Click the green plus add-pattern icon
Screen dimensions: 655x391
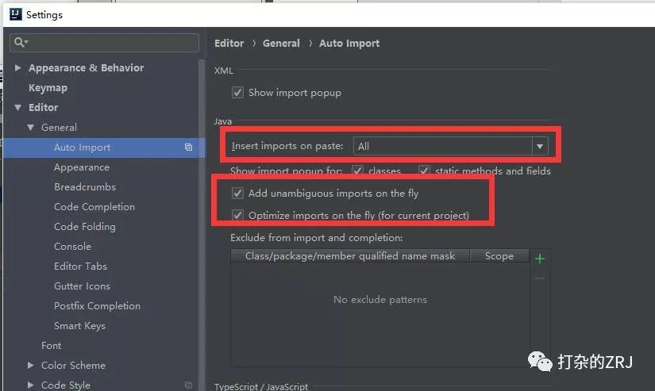(x=539, y=259)
